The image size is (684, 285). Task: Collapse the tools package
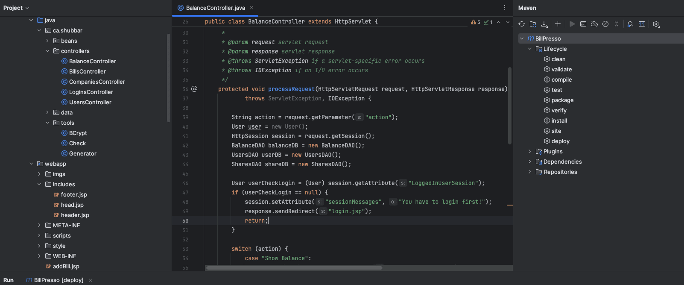[47, 123]
